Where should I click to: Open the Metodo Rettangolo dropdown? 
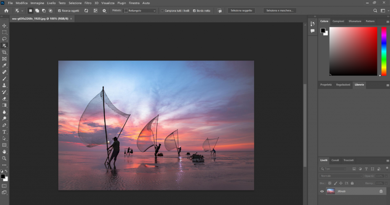(140, 11)
